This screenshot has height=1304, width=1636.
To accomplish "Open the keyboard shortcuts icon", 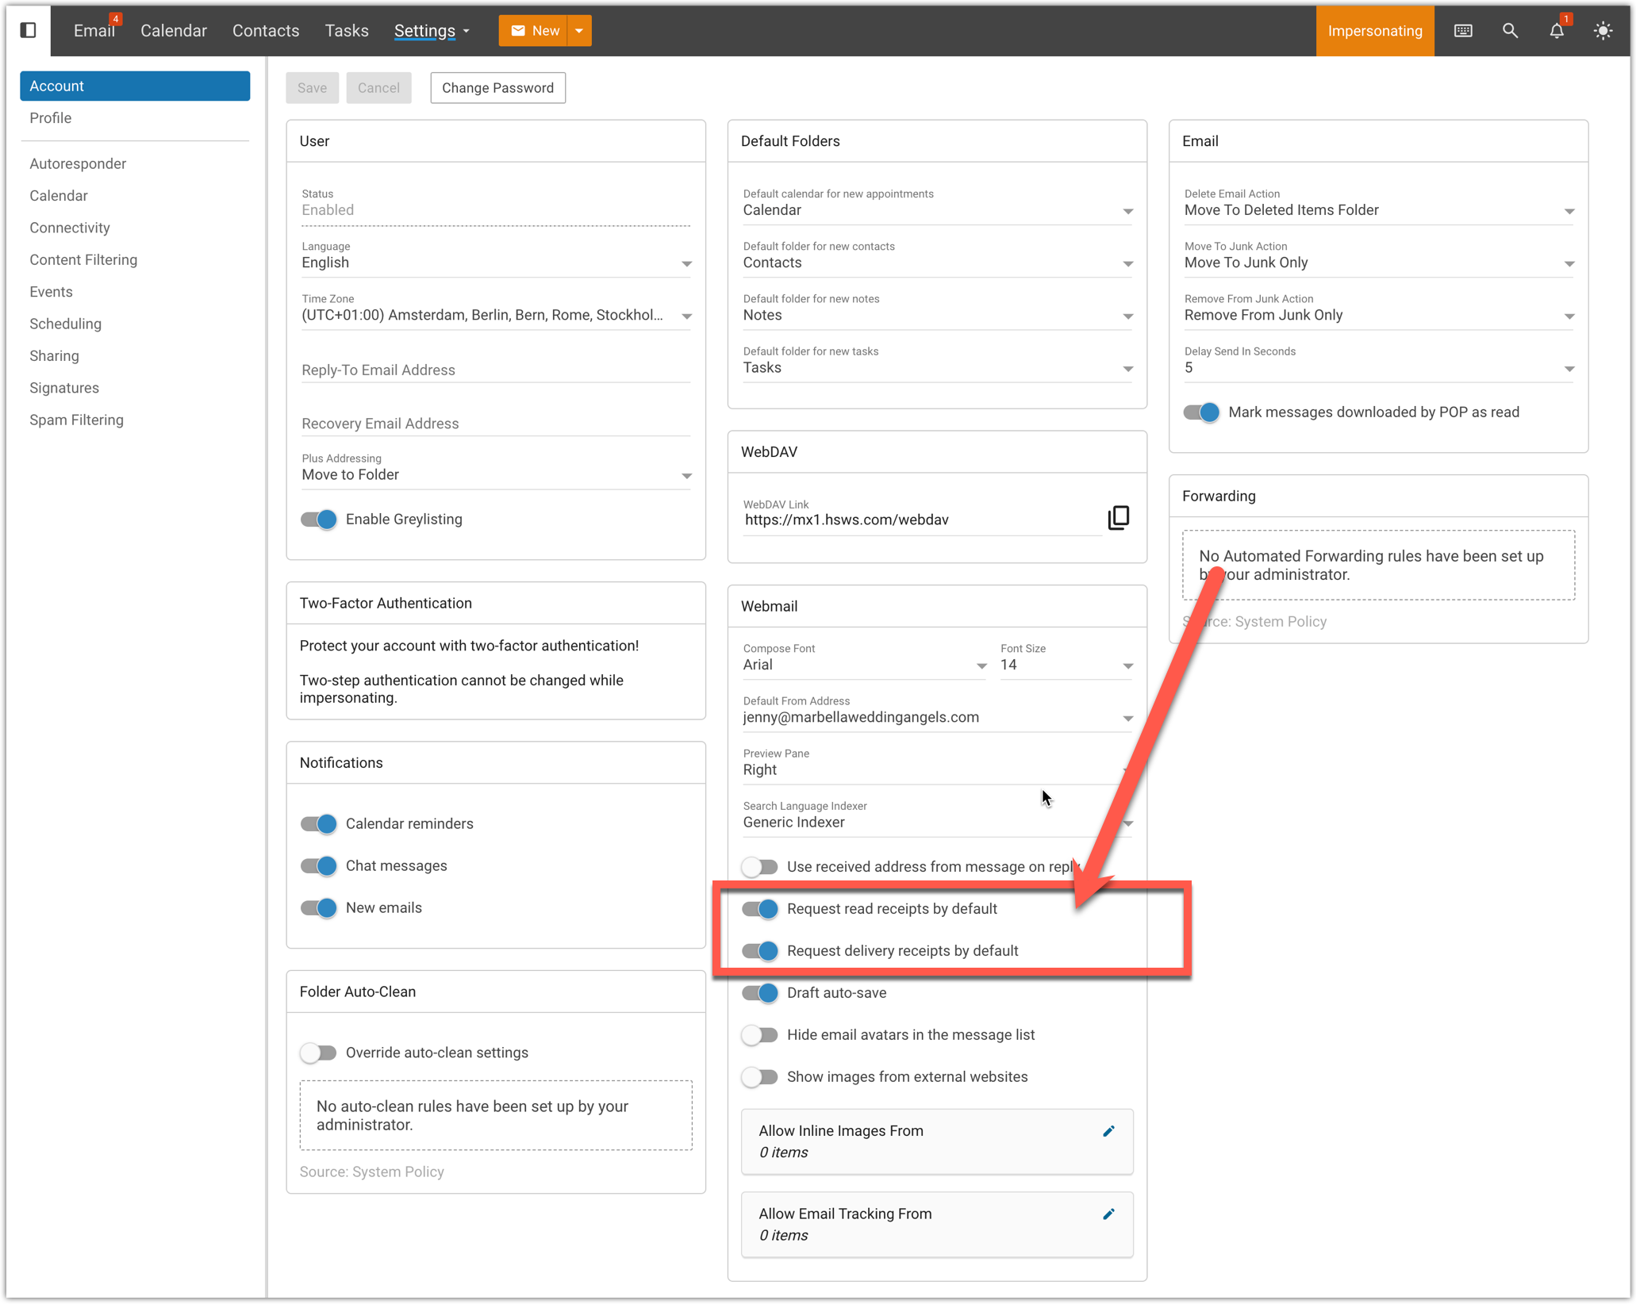I will click(1463, 30).
